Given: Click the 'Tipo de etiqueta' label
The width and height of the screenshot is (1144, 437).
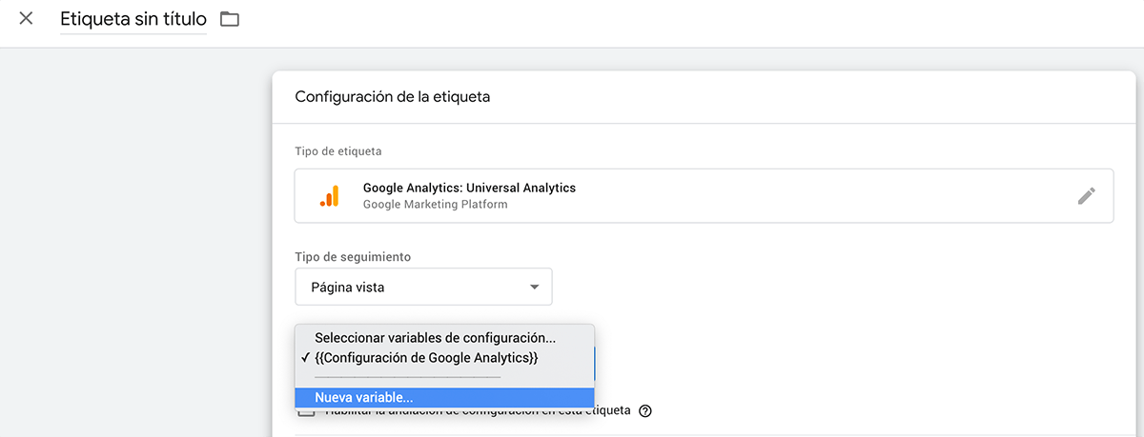Looking at the screenshot, I should pyautogui.click(x=338, y=152).
